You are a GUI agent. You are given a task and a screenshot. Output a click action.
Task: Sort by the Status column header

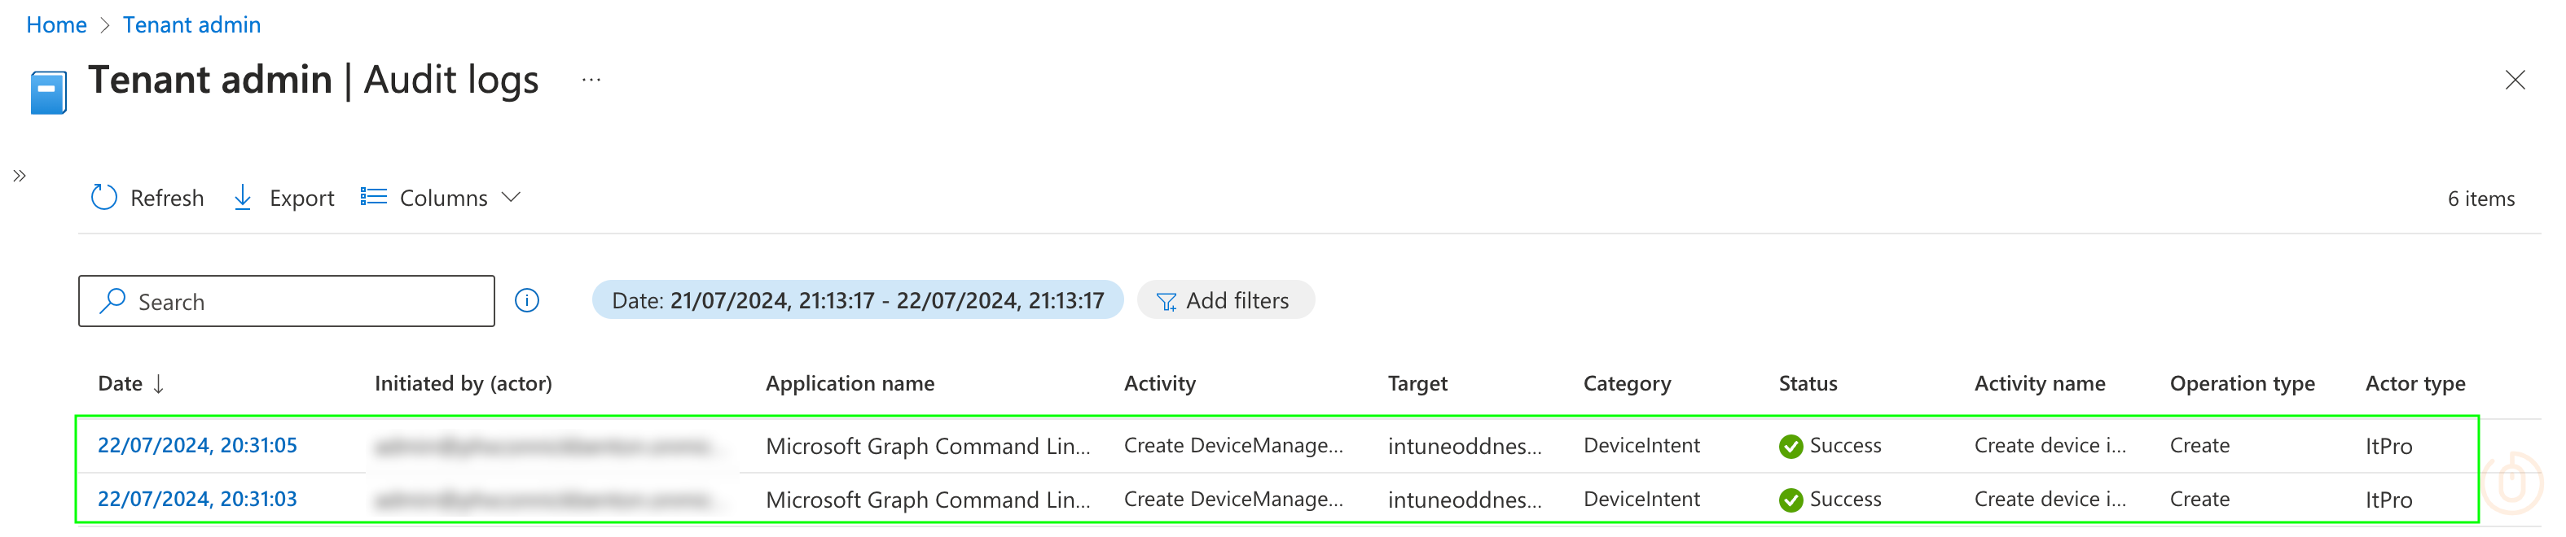pos(1807,384)
